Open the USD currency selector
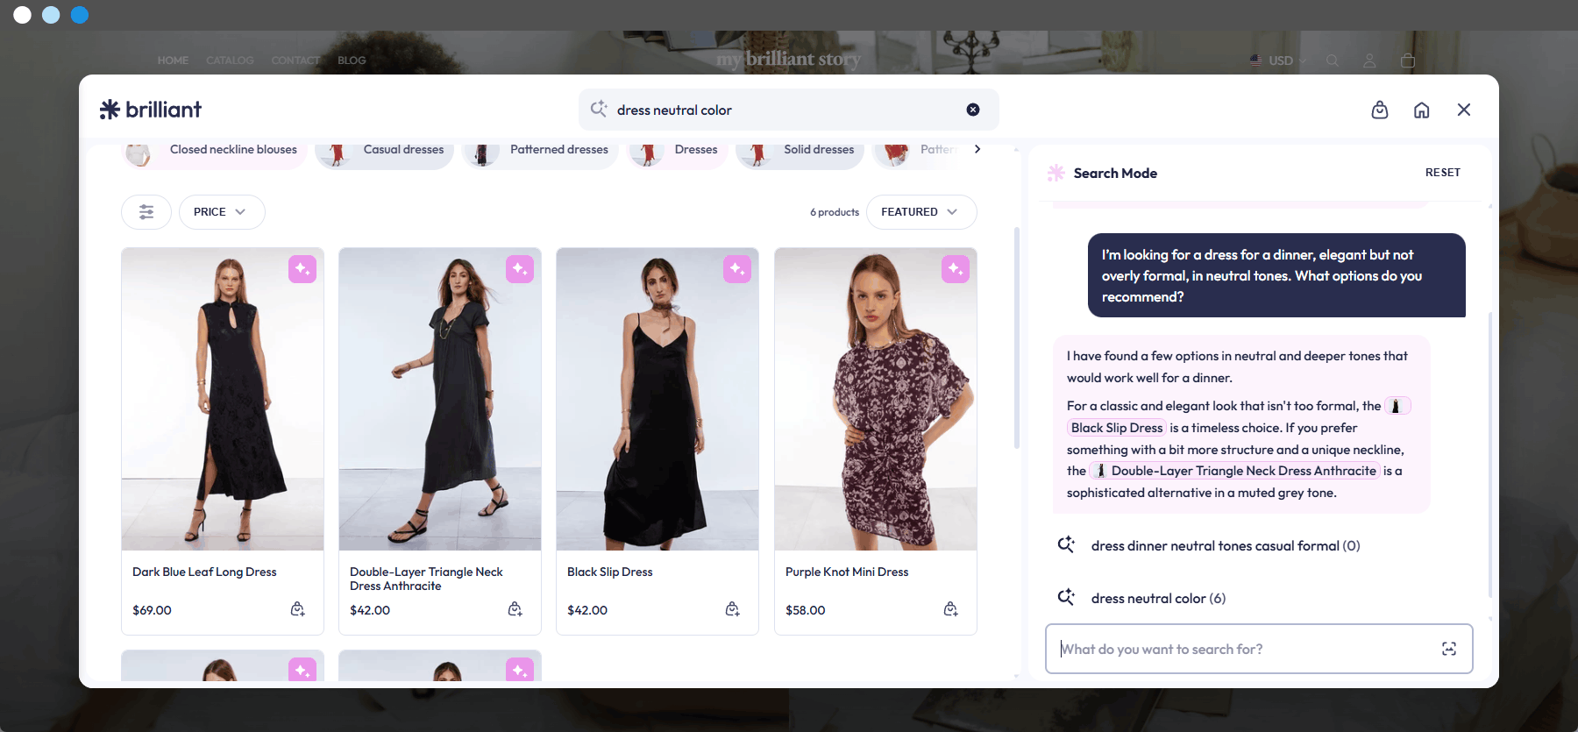The height and width of the screenshot is (732, 1578). (x=1278, y=60)
